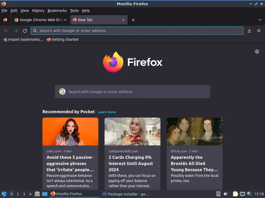
Task: Switch to workspace 3 in taskbar
Action: (24, 194)
